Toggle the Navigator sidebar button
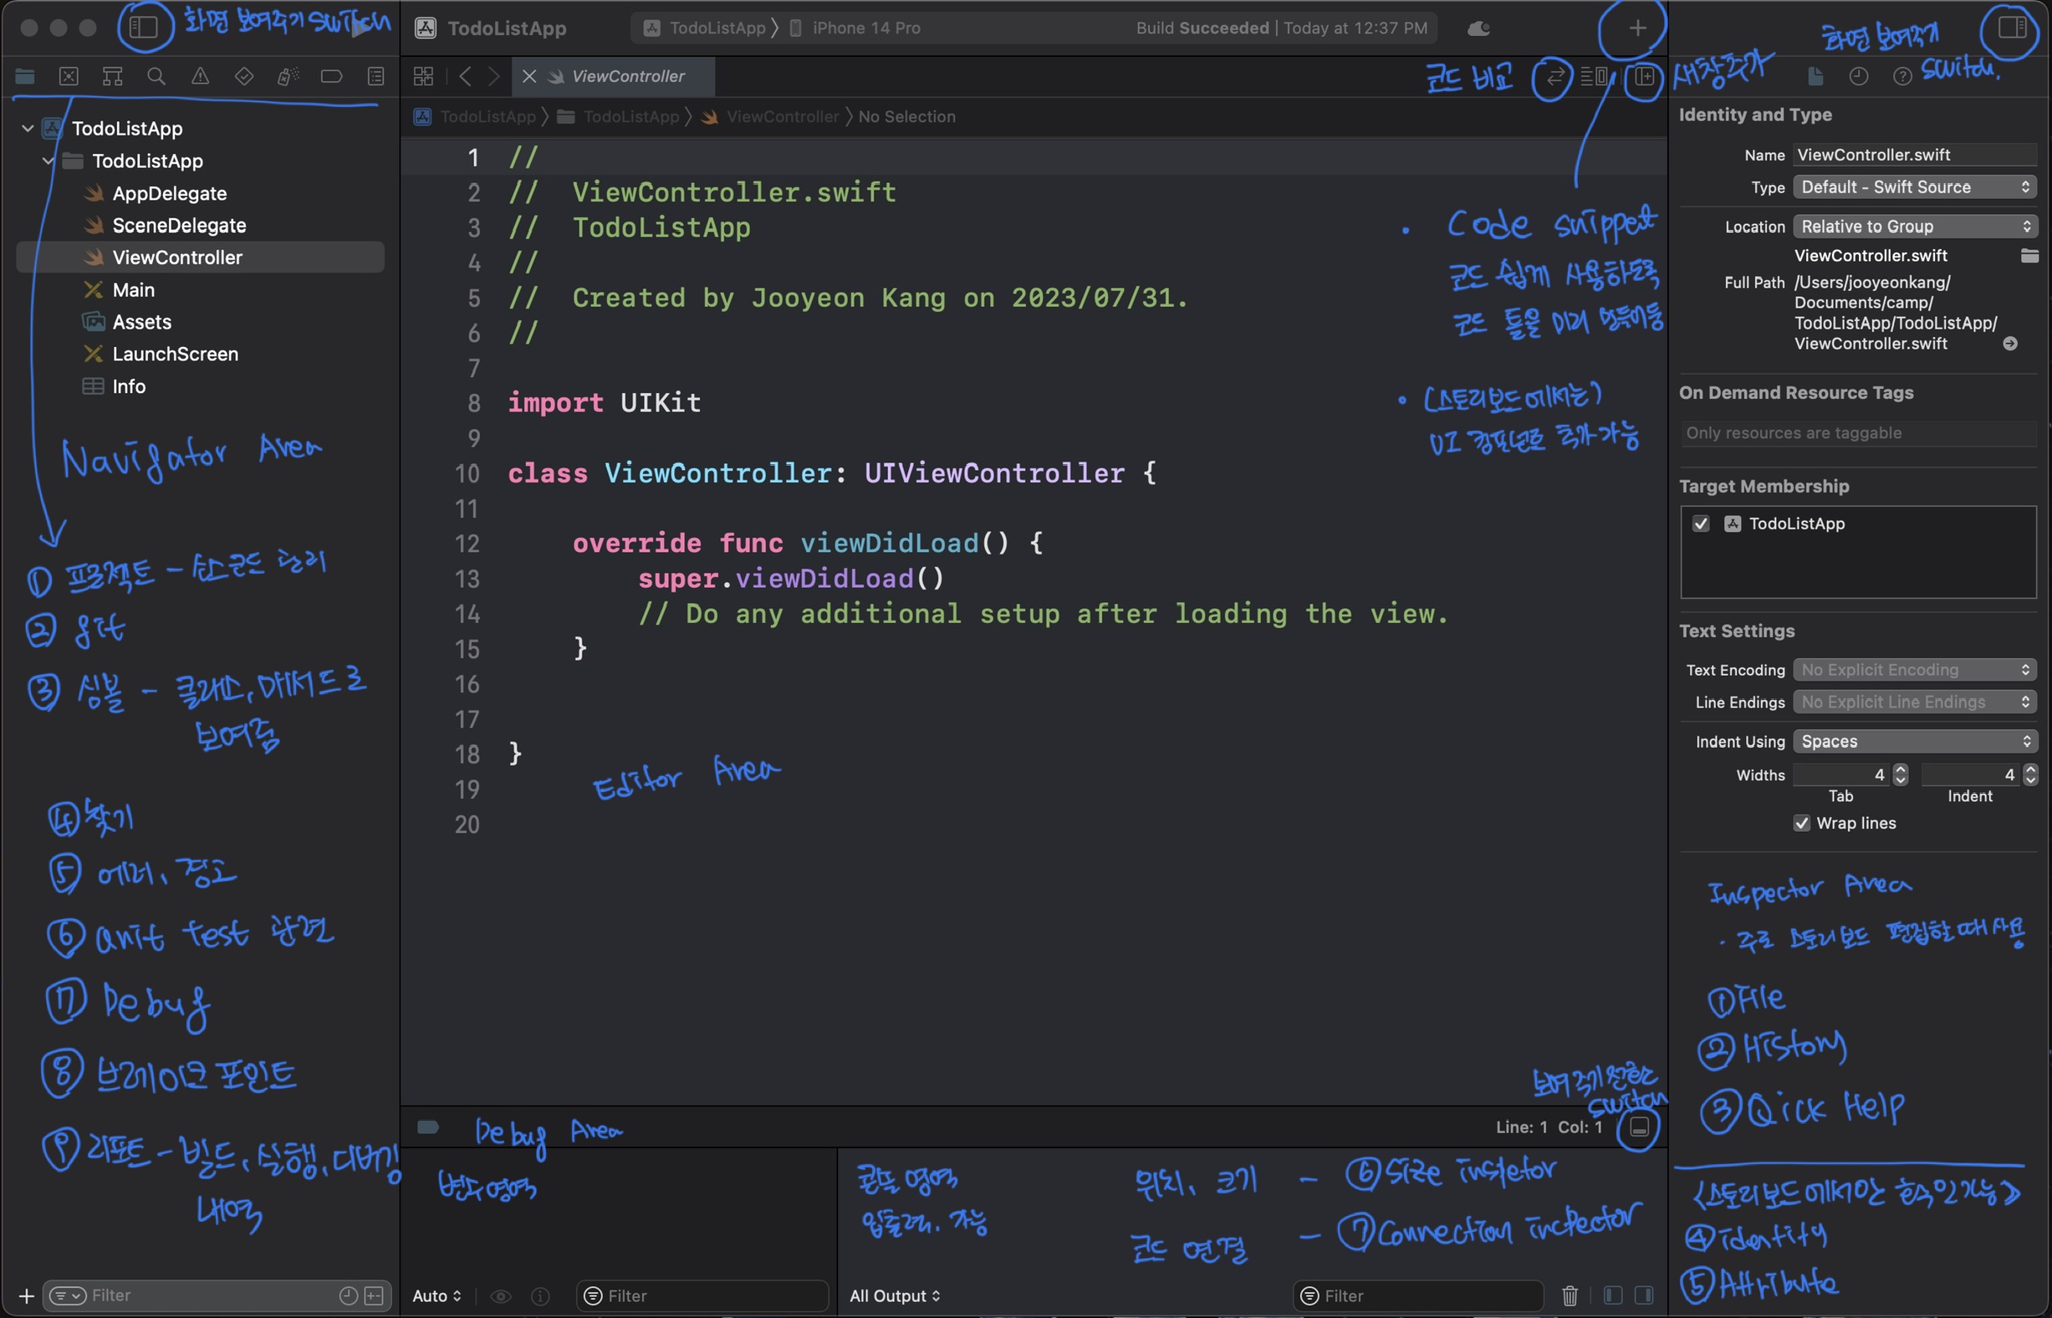Screen dimensions: 2052x1318 tap(143, 28)
